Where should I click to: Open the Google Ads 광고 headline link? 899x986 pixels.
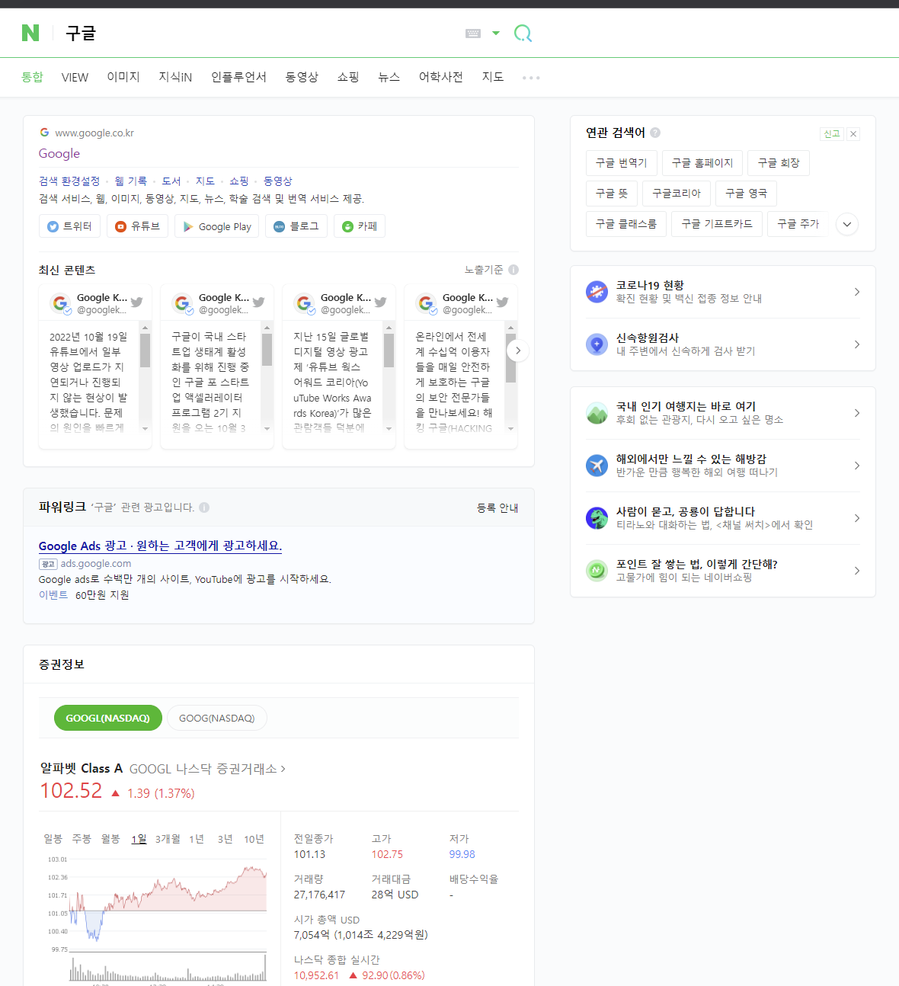[160, 546]
